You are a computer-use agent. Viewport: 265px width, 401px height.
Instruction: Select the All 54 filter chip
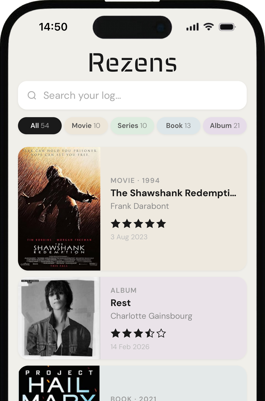click(40, 126)
